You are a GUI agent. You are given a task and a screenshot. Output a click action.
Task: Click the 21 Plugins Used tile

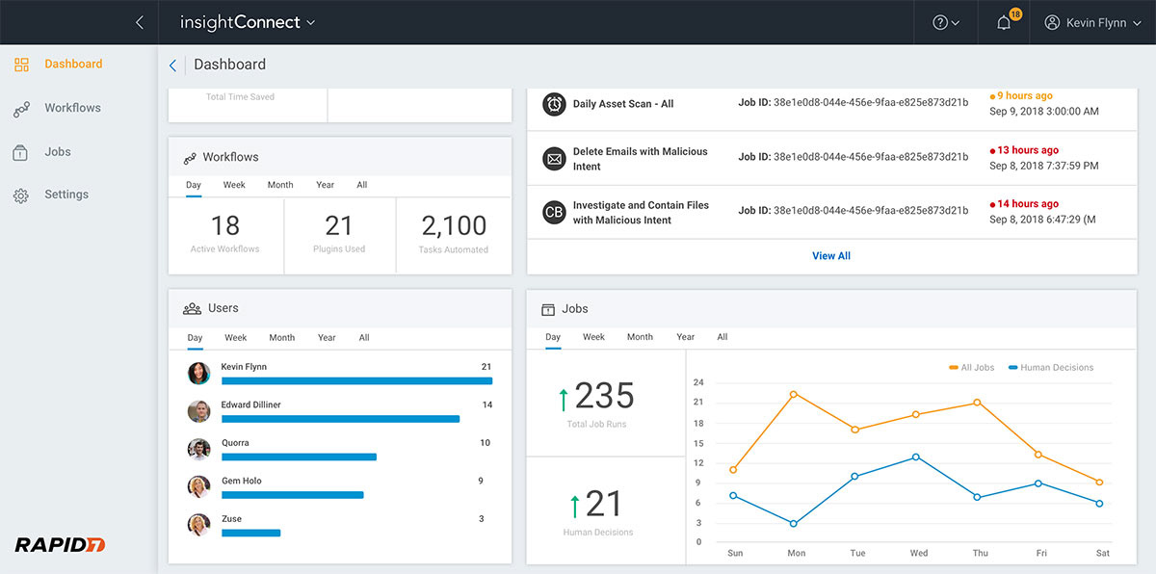point(339,235)
